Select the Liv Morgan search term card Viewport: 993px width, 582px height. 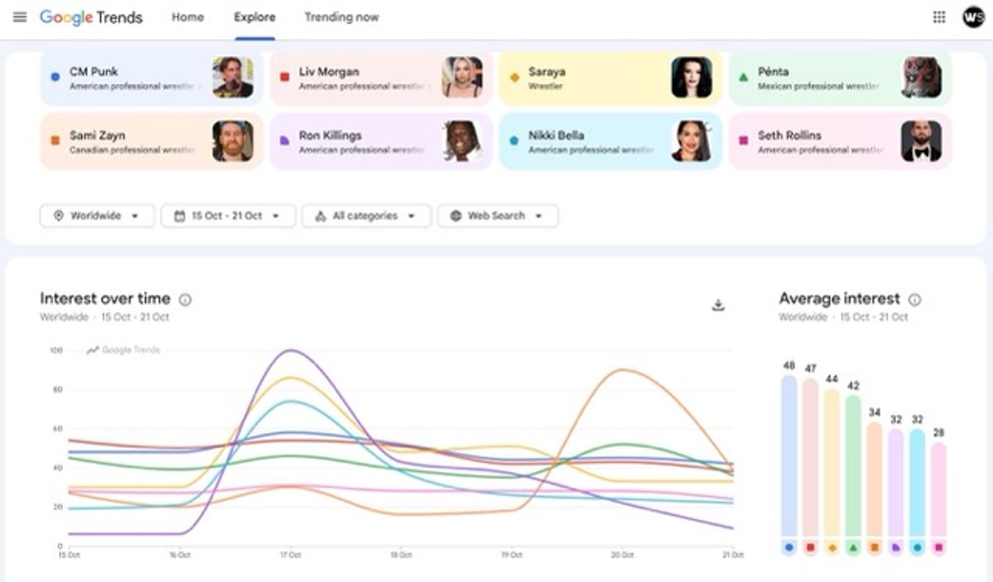(381, 78)
